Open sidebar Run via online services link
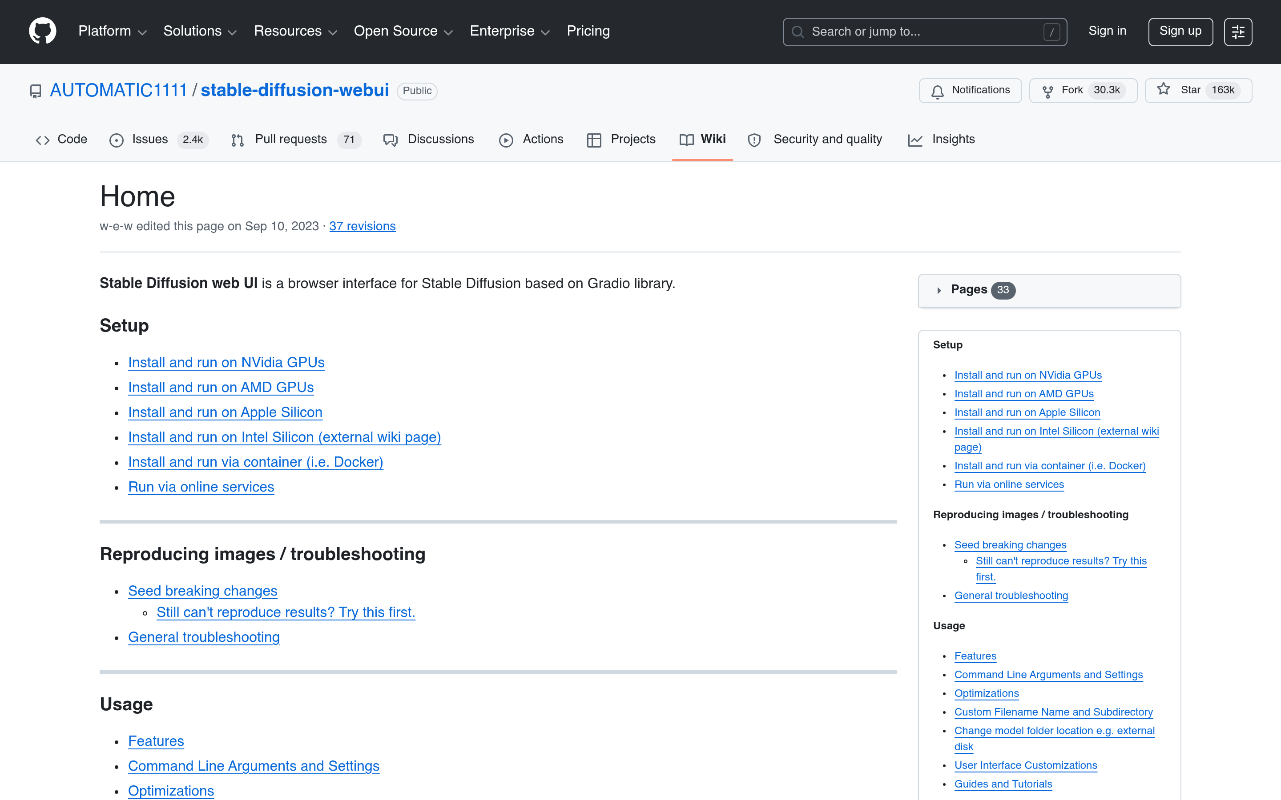Screen dimensions: 1281x800 click(x=1009, y=484)
